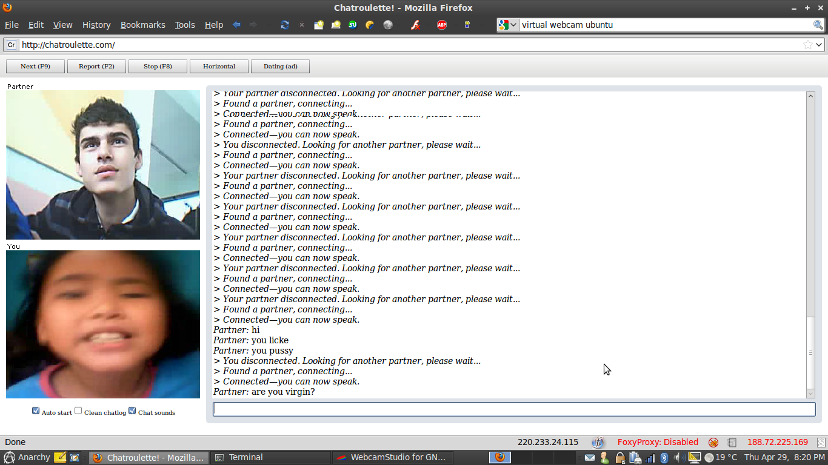Open the Edit menu

(x=36, y=25)
